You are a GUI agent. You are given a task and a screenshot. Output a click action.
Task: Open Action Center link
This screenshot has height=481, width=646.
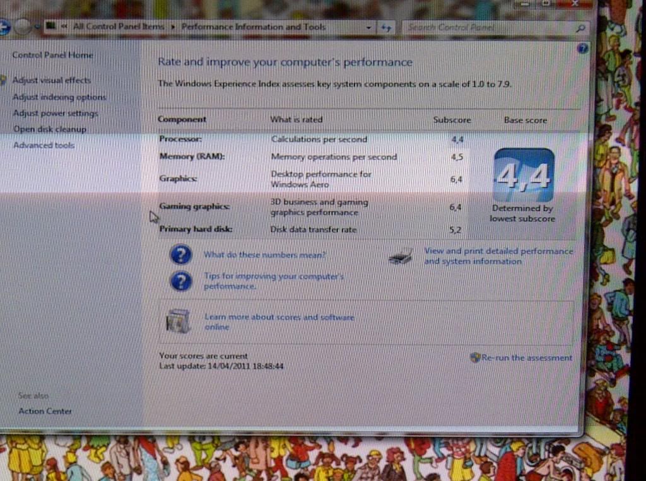[x=45, y=411]
